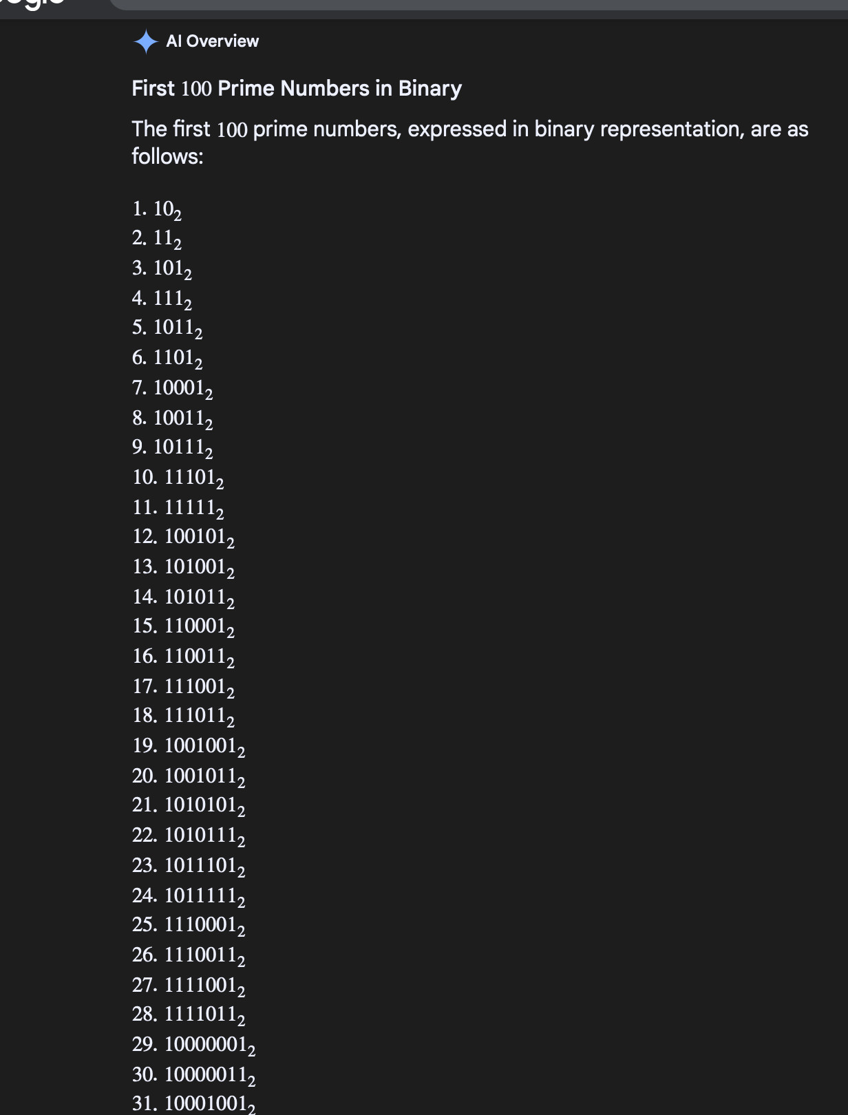Image resolution: width=848 pixels, height=1115 pixels.
Task: Click the partially visible Google logo
Action: pyautogui.click(x=33, y=3)
